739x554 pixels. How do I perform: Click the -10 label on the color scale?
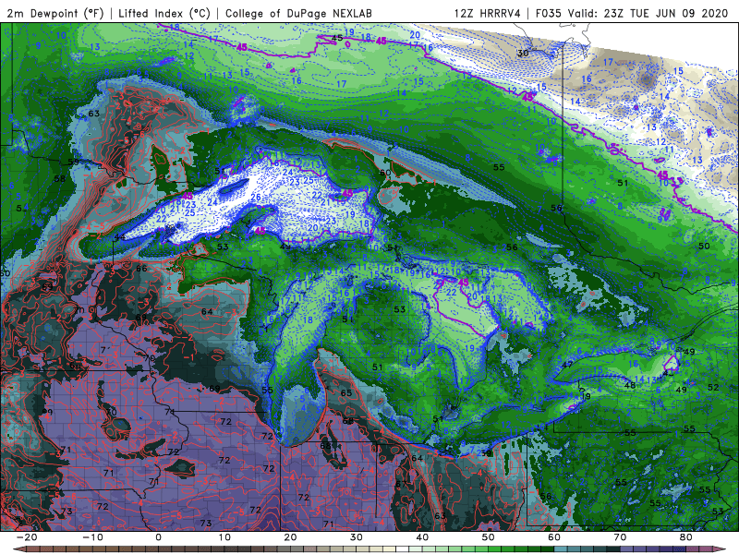click(x=92, y=537)
